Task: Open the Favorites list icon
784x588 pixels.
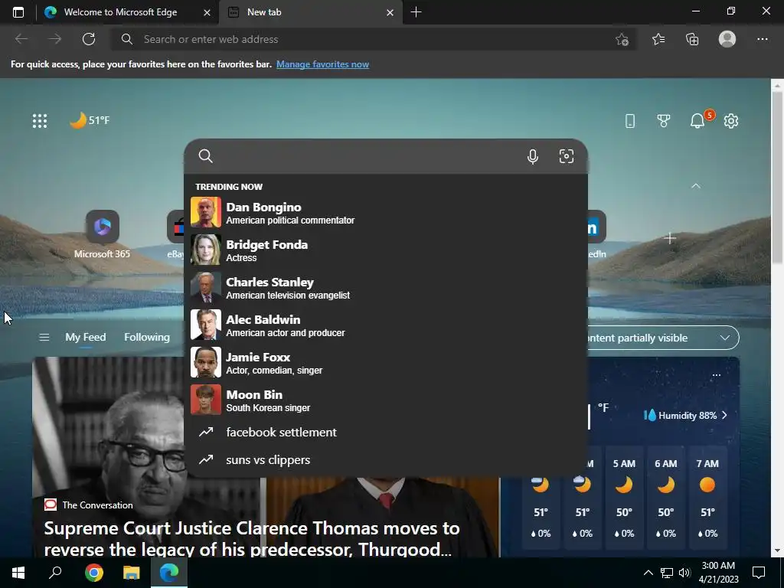Action: [x=658, y=39]
